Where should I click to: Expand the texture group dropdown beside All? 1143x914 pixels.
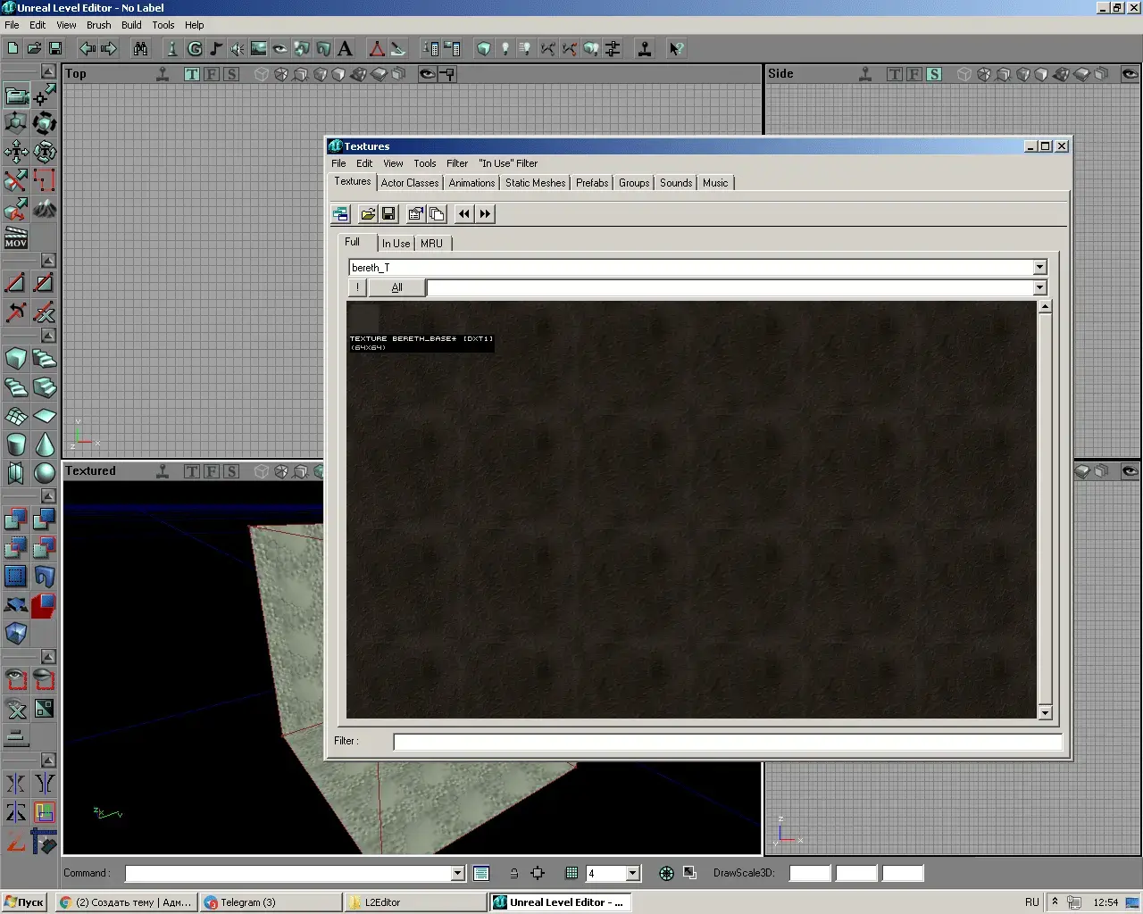point(1039,287)
